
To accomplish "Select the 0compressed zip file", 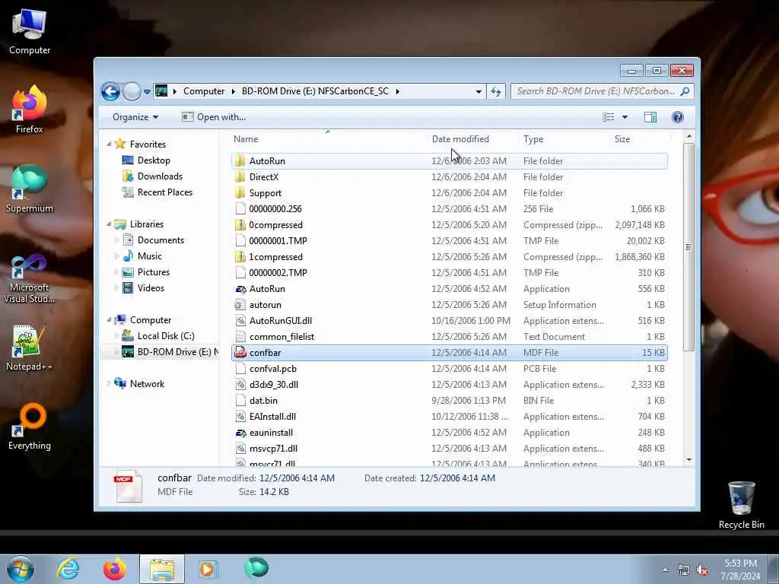I will point(449,225).
